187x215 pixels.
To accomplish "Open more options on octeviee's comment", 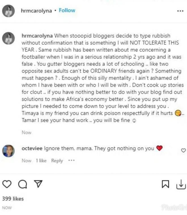I will 71,160.
